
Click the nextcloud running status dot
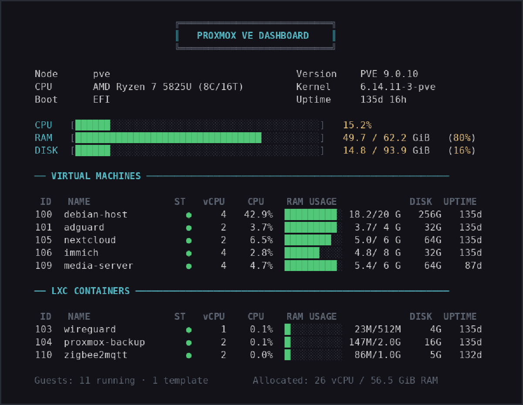click(189, 240)
